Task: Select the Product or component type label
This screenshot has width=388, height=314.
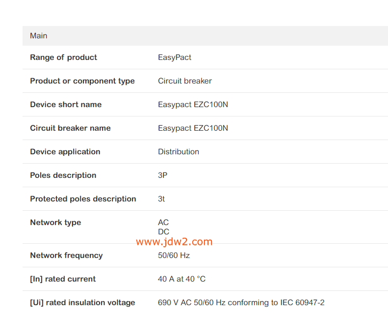Action: pos(82,81)
